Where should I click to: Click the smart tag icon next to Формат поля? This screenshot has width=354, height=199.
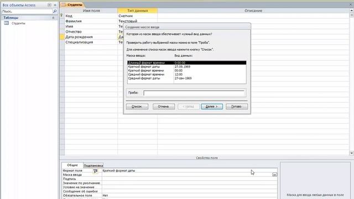click(x=96, y=171)
